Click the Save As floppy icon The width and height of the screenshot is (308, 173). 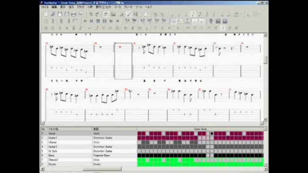click(67, 14)
